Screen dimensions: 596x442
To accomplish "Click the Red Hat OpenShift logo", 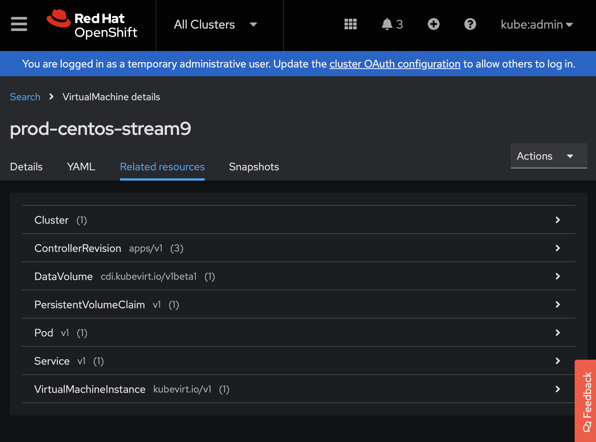I will point(92,24).
